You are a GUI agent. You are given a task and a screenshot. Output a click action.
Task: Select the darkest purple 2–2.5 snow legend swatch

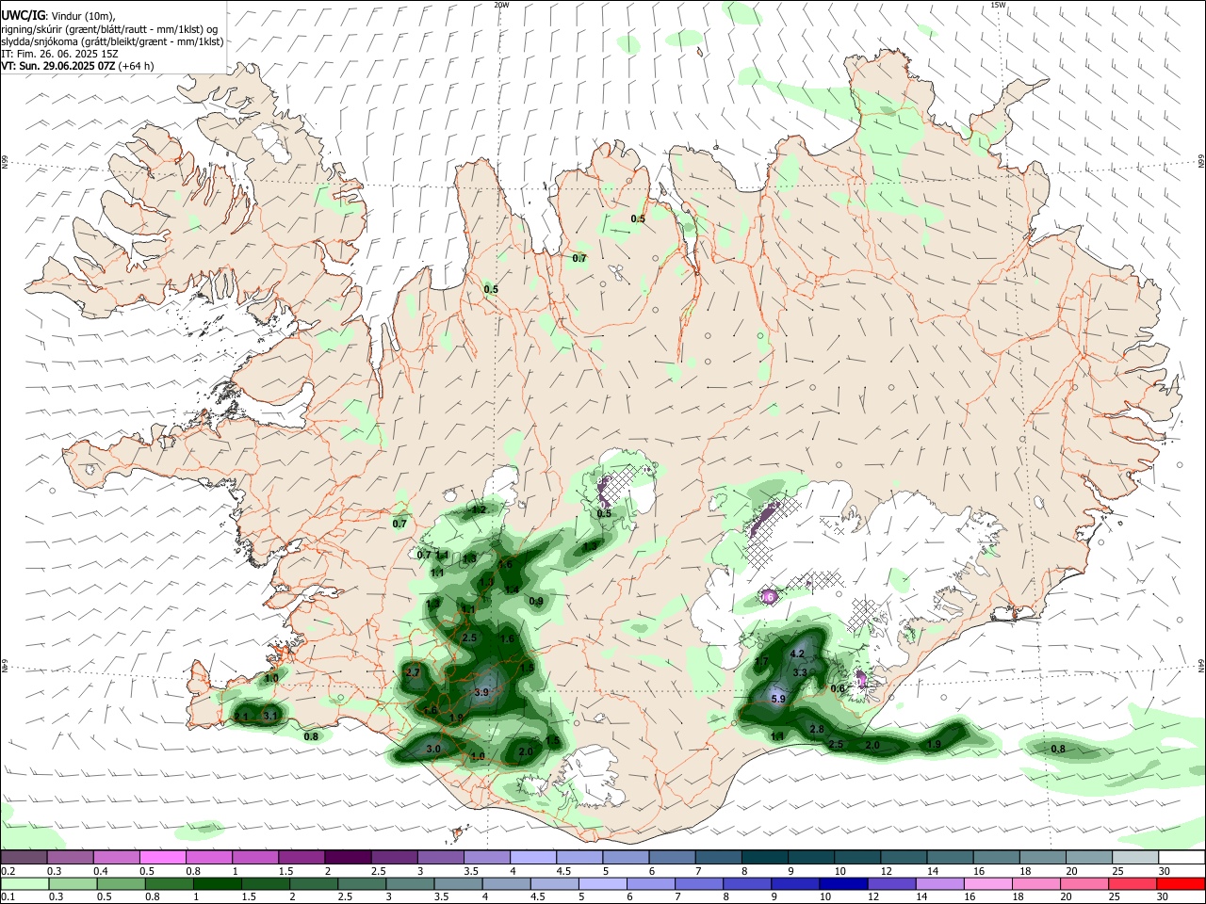tap(348, 857)
